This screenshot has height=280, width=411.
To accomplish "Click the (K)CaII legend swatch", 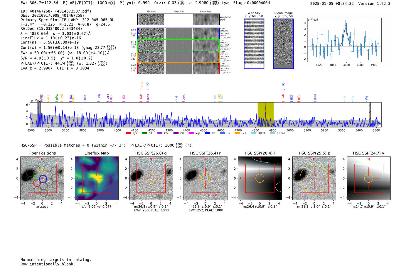I will pos(253,133).
